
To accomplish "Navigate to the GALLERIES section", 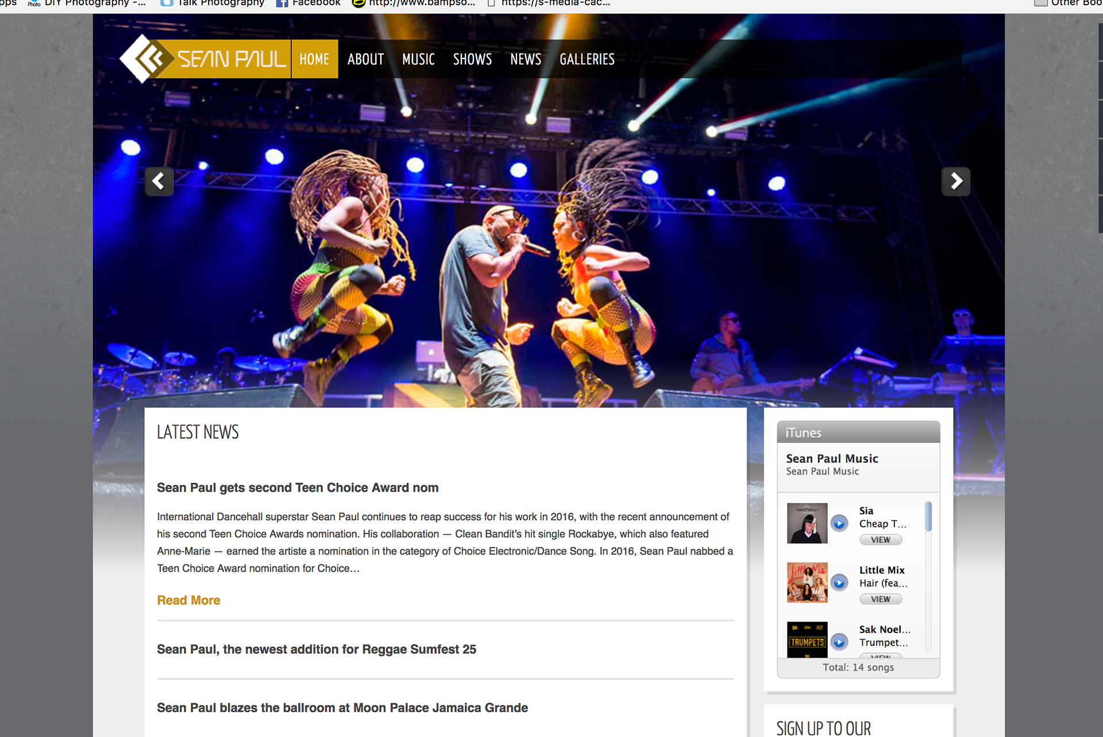I will click(x=587, y=59).
